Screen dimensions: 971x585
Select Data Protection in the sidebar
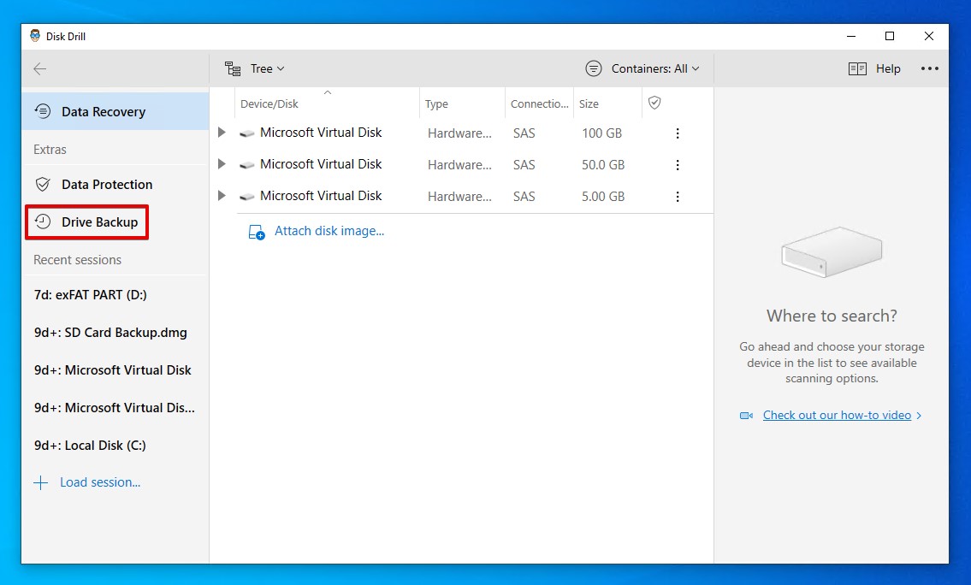[115, 185]
